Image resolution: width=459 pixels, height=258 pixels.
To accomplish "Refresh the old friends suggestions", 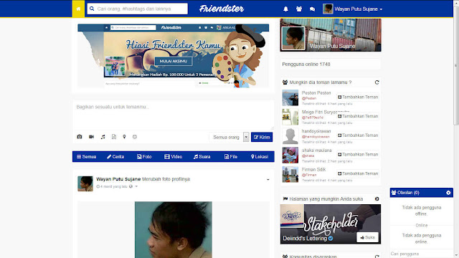I will tap(377, 82).
